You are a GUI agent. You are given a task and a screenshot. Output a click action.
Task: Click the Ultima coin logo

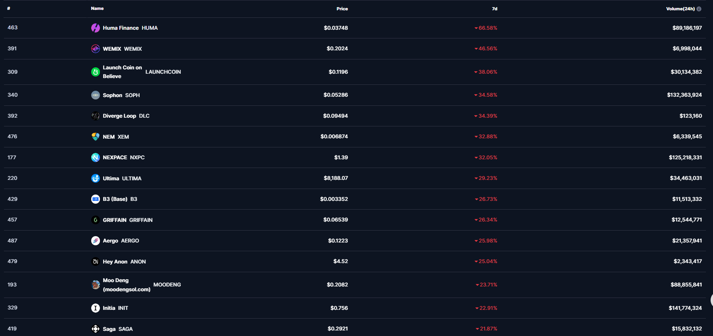pyautogui.click(x=96, y=178)
